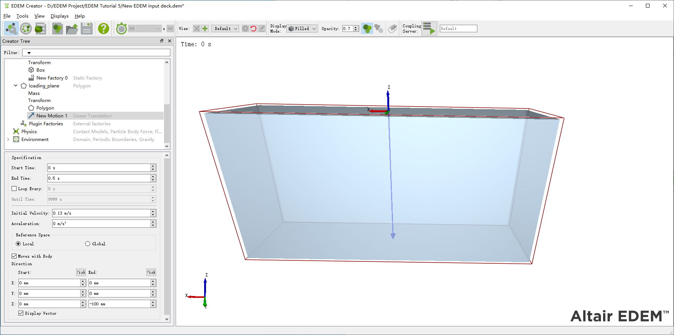674x335 pixels.
Task: Open the View Default dropdown
Action: (225, 29)
